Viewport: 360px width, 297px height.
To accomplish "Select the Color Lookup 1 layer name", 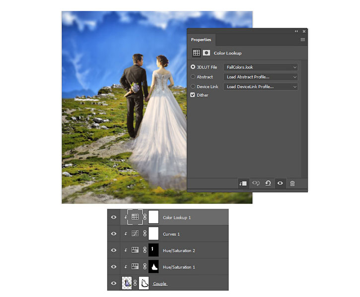I will pyautogui.click(x=177, y=218).
